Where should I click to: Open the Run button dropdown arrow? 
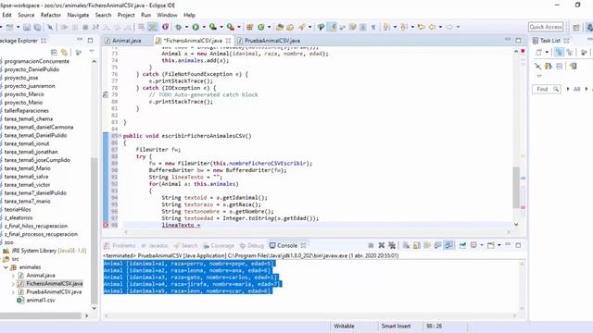click(204, 27)
